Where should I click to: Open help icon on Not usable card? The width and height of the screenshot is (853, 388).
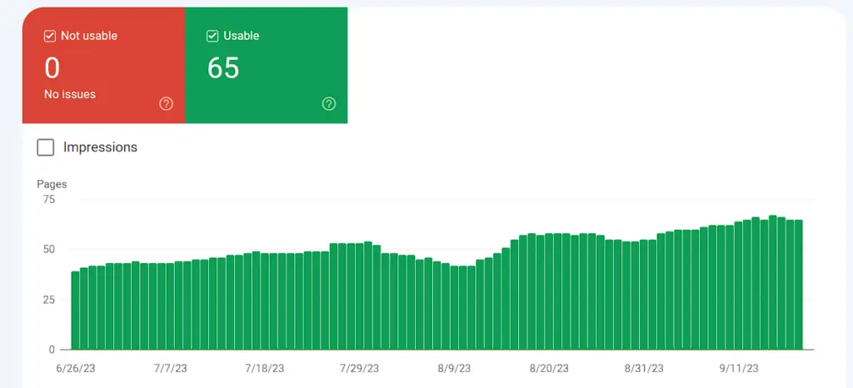(x=166, y=104)
